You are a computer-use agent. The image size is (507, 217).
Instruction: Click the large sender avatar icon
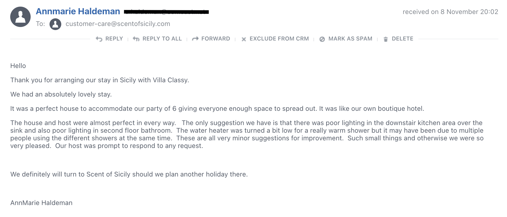point(20,17)
